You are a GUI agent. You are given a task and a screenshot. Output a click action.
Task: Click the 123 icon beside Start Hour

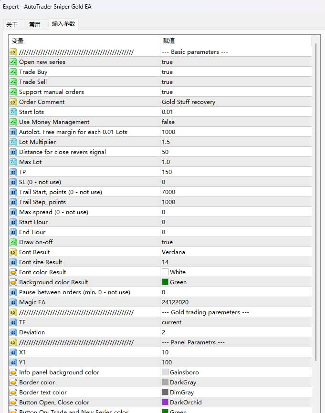pyautogui.click(x=13, y=222)
